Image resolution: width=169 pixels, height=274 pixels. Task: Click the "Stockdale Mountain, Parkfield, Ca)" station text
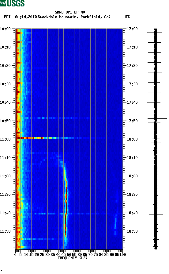click(x=74, y=17)
